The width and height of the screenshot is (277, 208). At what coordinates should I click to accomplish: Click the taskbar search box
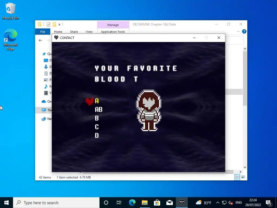56,203
